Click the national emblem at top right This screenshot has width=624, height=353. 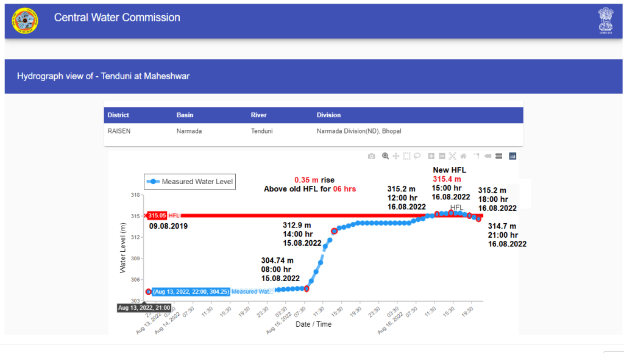[x=605, y=21]
